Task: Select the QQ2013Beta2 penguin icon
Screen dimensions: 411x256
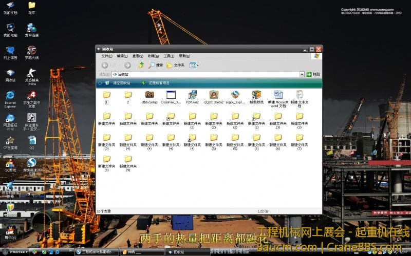Action: click(214, 95)
